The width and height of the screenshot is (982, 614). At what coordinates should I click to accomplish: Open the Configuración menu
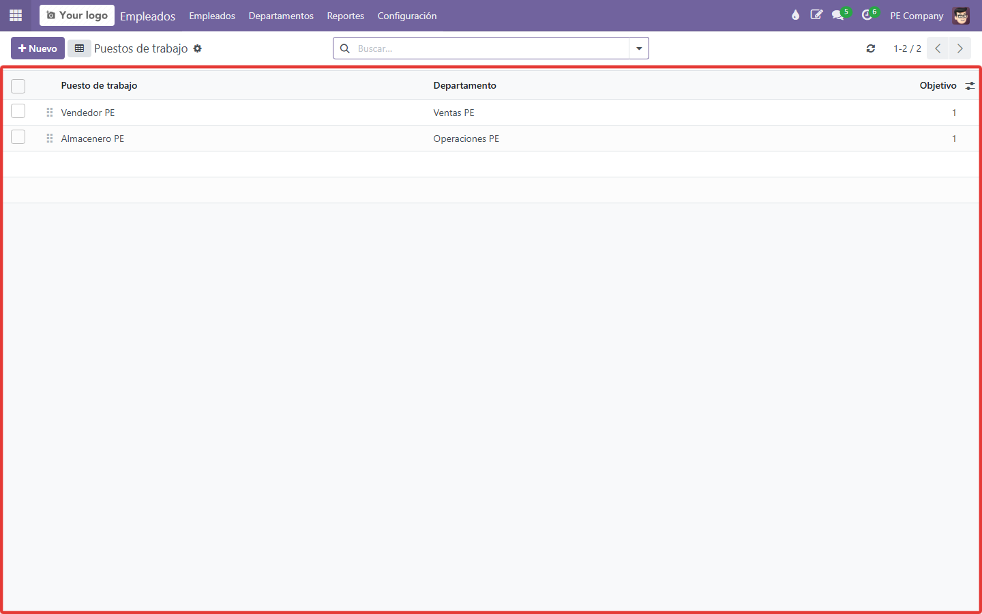(x=407, y=16)
